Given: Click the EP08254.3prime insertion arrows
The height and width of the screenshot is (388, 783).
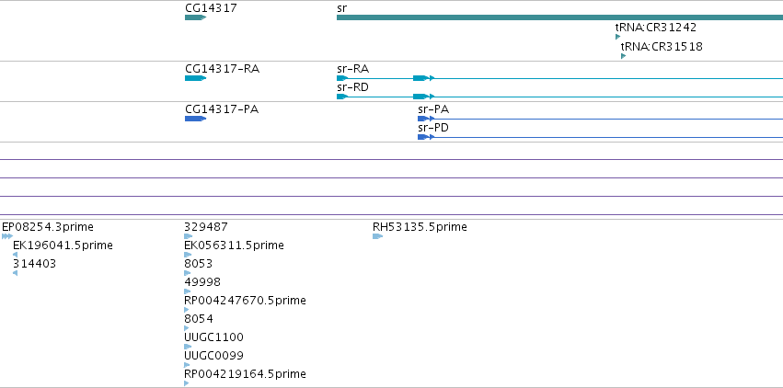Looking at the screenshot, I should click(7, 236).
